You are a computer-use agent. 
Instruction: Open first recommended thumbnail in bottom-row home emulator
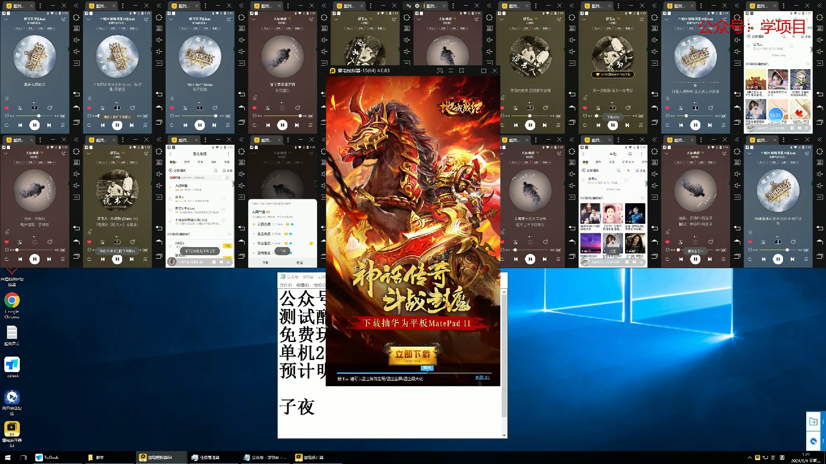[590, 214]
